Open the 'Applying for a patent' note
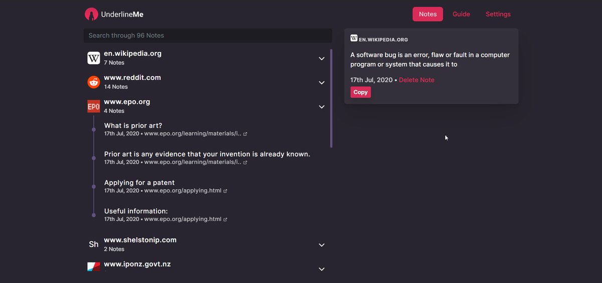The height and width of the screenshot is (283, 602). click(139, 183)
